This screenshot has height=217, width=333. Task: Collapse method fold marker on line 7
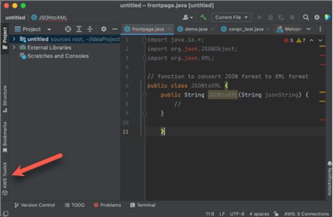144,95
